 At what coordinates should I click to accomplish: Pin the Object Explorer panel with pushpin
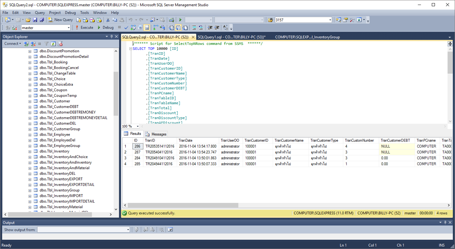pyautogui.click(x=111, y=36)
